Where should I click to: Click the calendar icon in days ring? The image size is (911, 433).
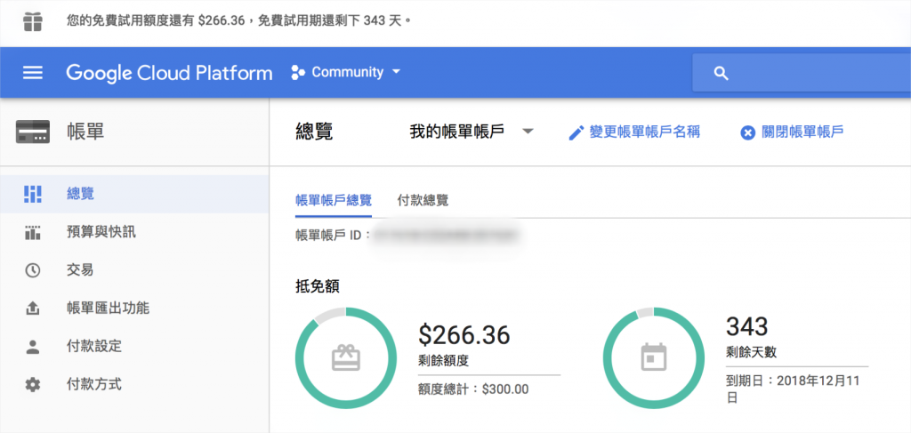pos(654,357)
